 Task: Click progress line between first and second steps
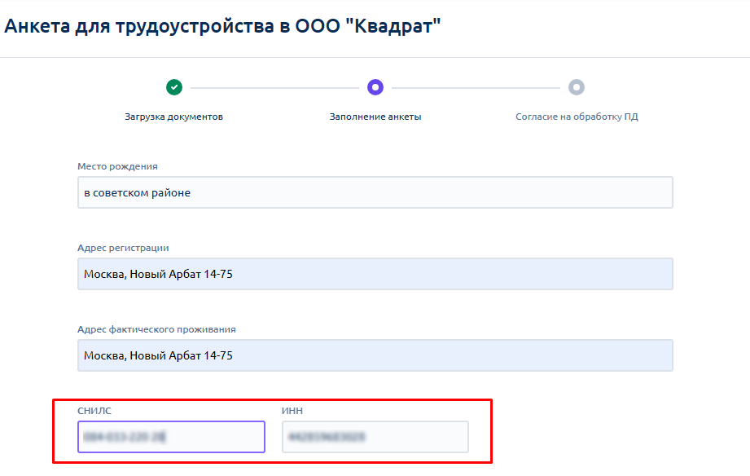pos(274,87)
